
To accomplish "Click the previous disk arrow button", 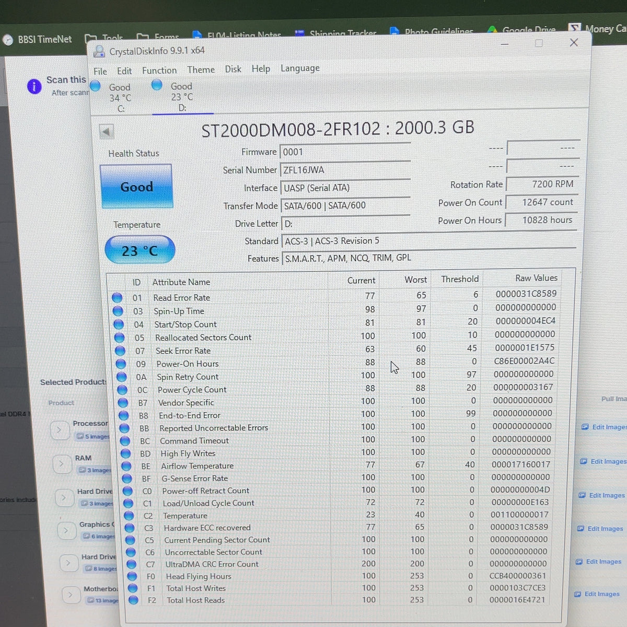I will click(x=107, y=131).
